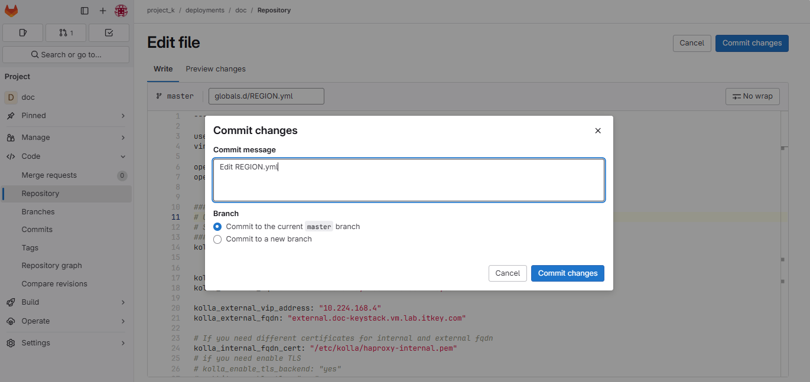Click Cancel button in the dialog
Viewport: 810px width, 382px height.
[508, 273]
